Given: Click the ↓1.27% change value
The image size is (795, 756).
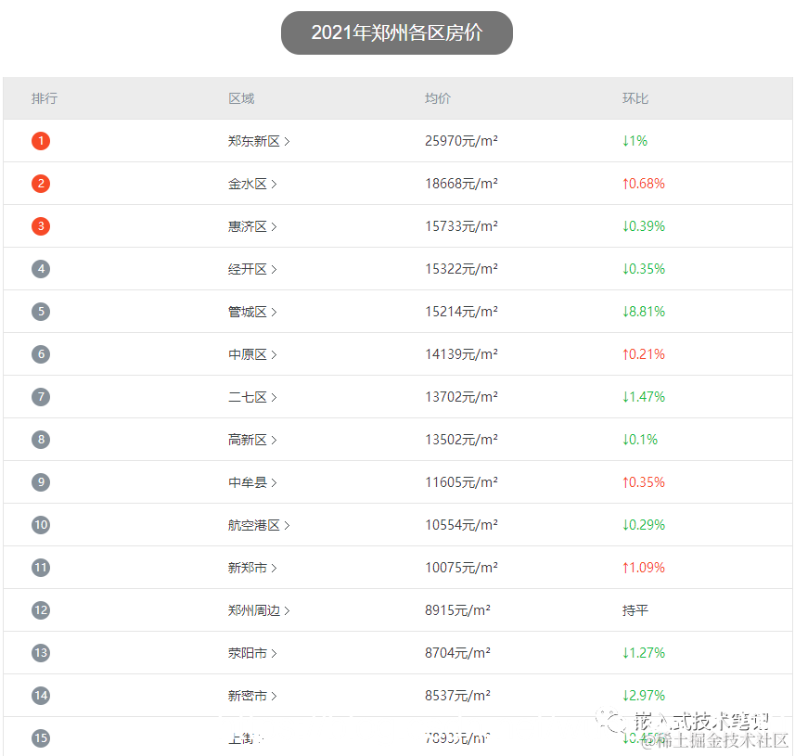Looking at the screenshot, I should (x=644, y=652).
